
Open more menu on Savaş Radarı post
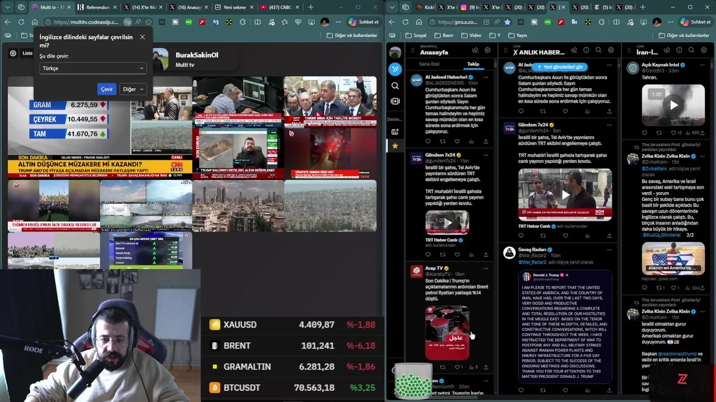(610, 250)
